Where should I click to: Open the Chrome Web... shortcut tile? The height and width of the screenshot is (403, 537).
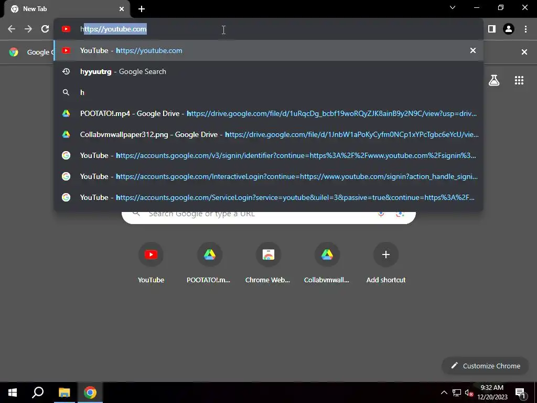(x=268, y=263)
